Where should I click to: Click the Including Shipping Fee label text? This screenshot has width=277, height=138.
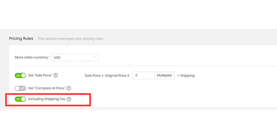47,99
